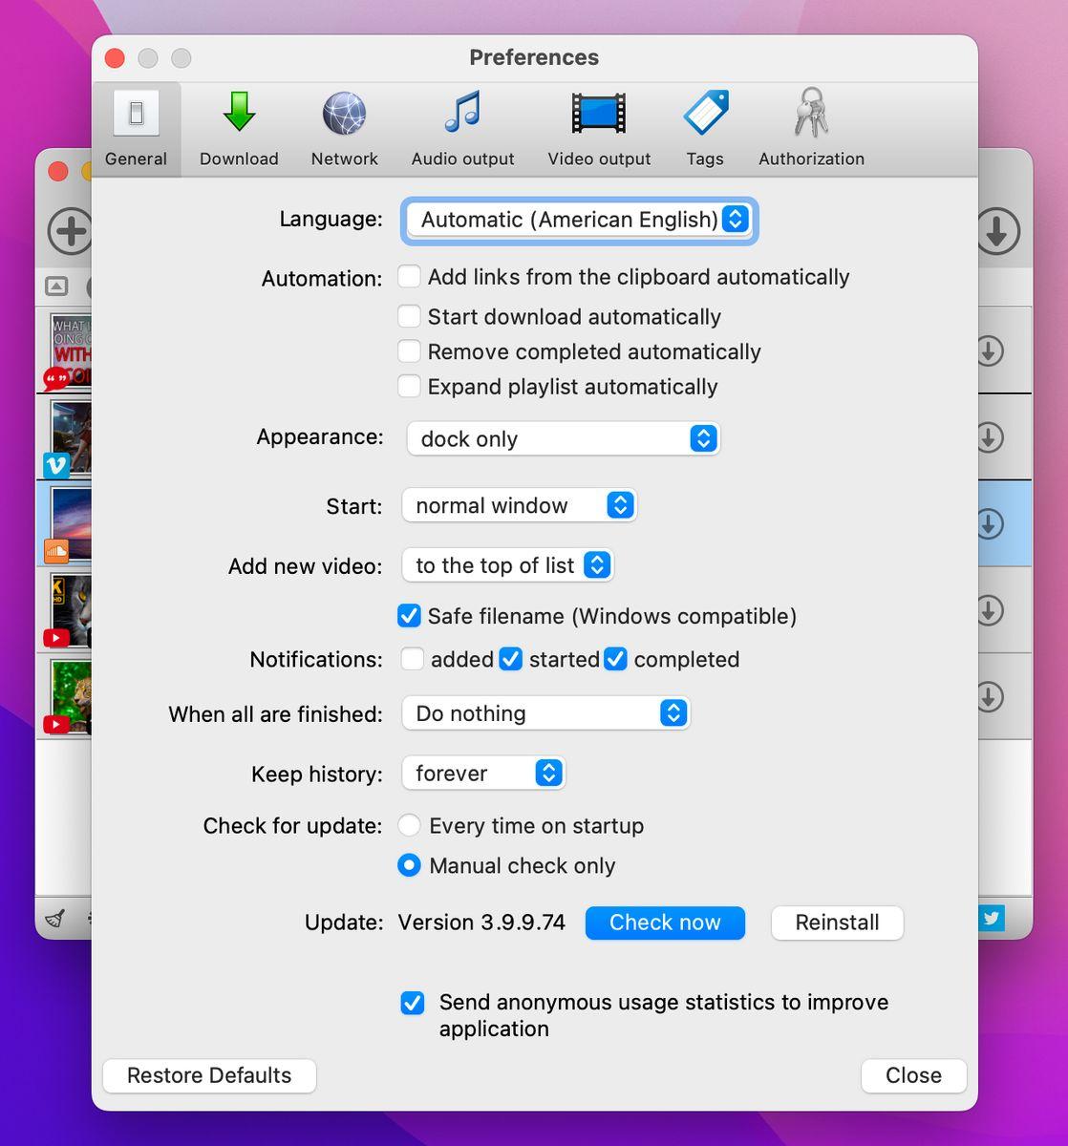Screen dimensions: 1068x1146
Task: Show the Video output settings tab
Action: [x=599, y=130]
